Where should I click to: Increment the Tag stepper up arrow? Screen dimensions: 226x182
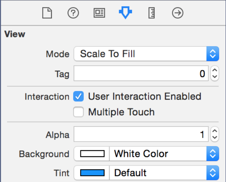tap(215, 70)
